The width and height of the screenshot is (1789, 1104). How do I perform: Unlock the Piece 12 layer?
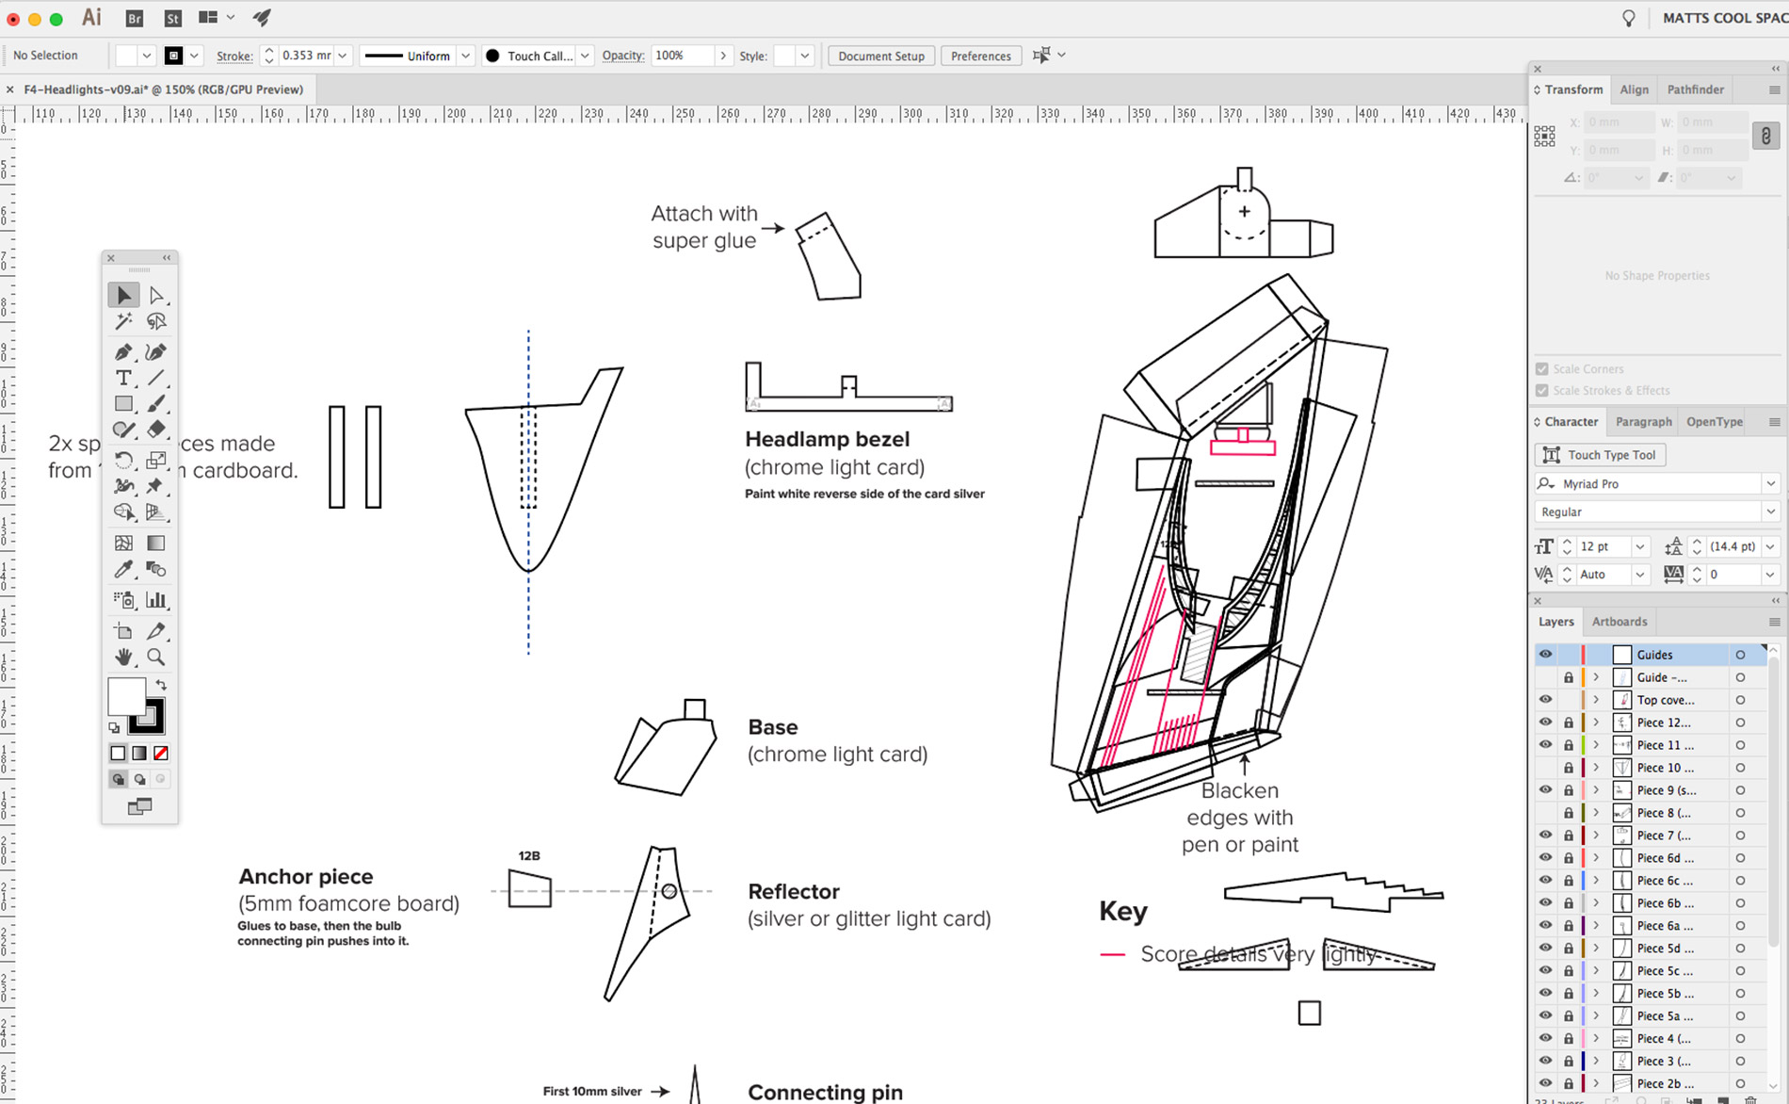[1569, 722]
